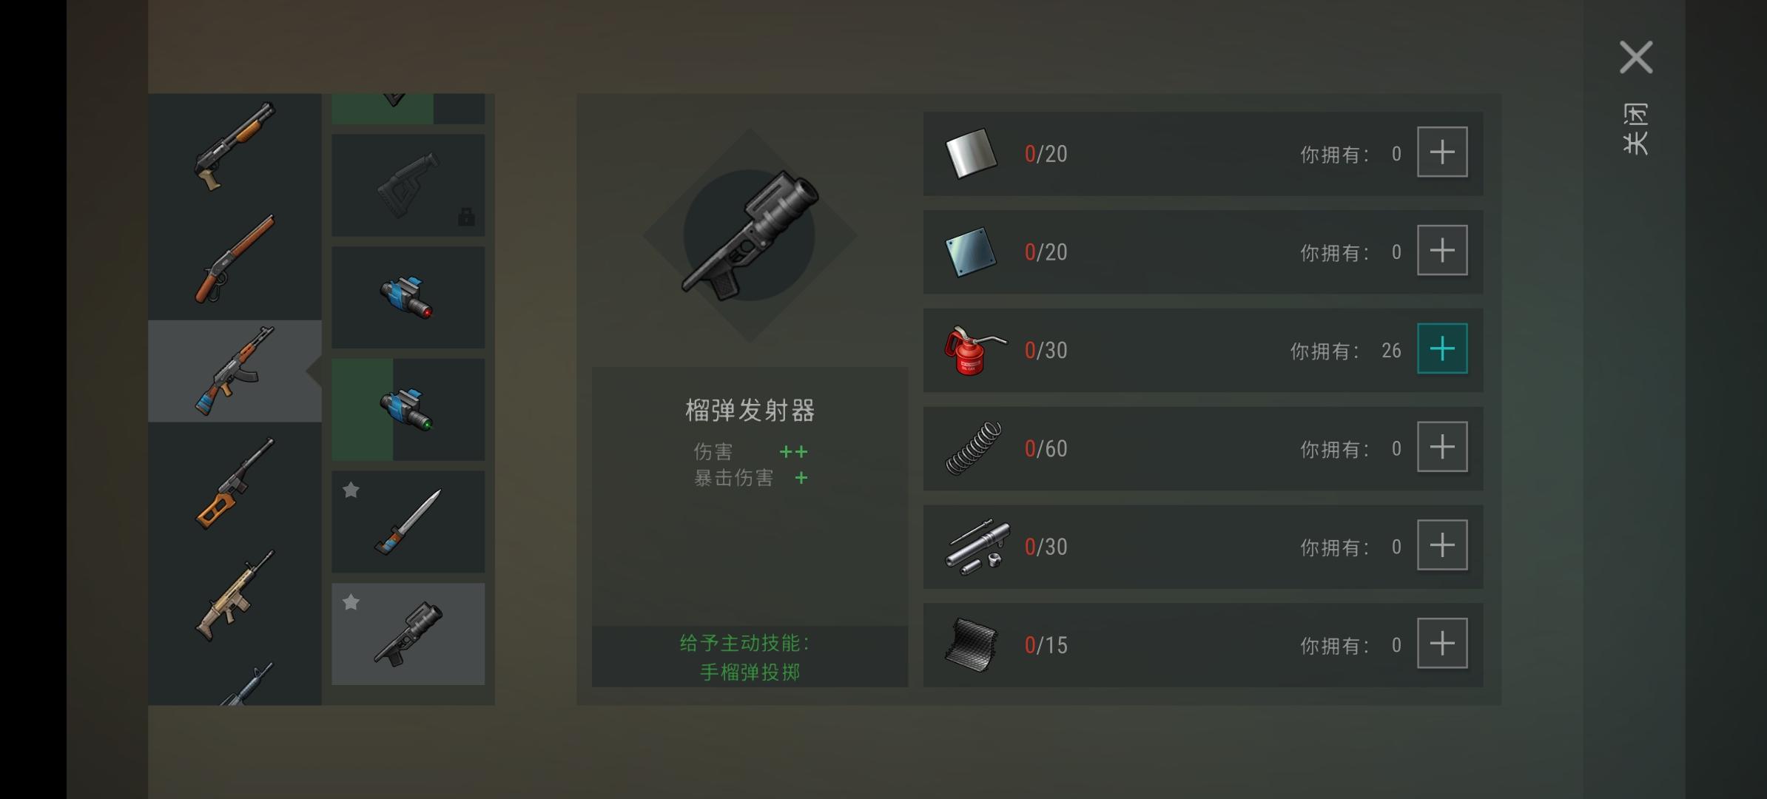Select the AK-47 rifle in weapon list
Screen dimensions: 1767x799
pyautogui.click(x=235, y=371)
